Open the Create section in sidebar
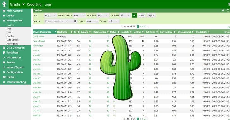Viewport: 230px width, 120px height. point(8,15)
